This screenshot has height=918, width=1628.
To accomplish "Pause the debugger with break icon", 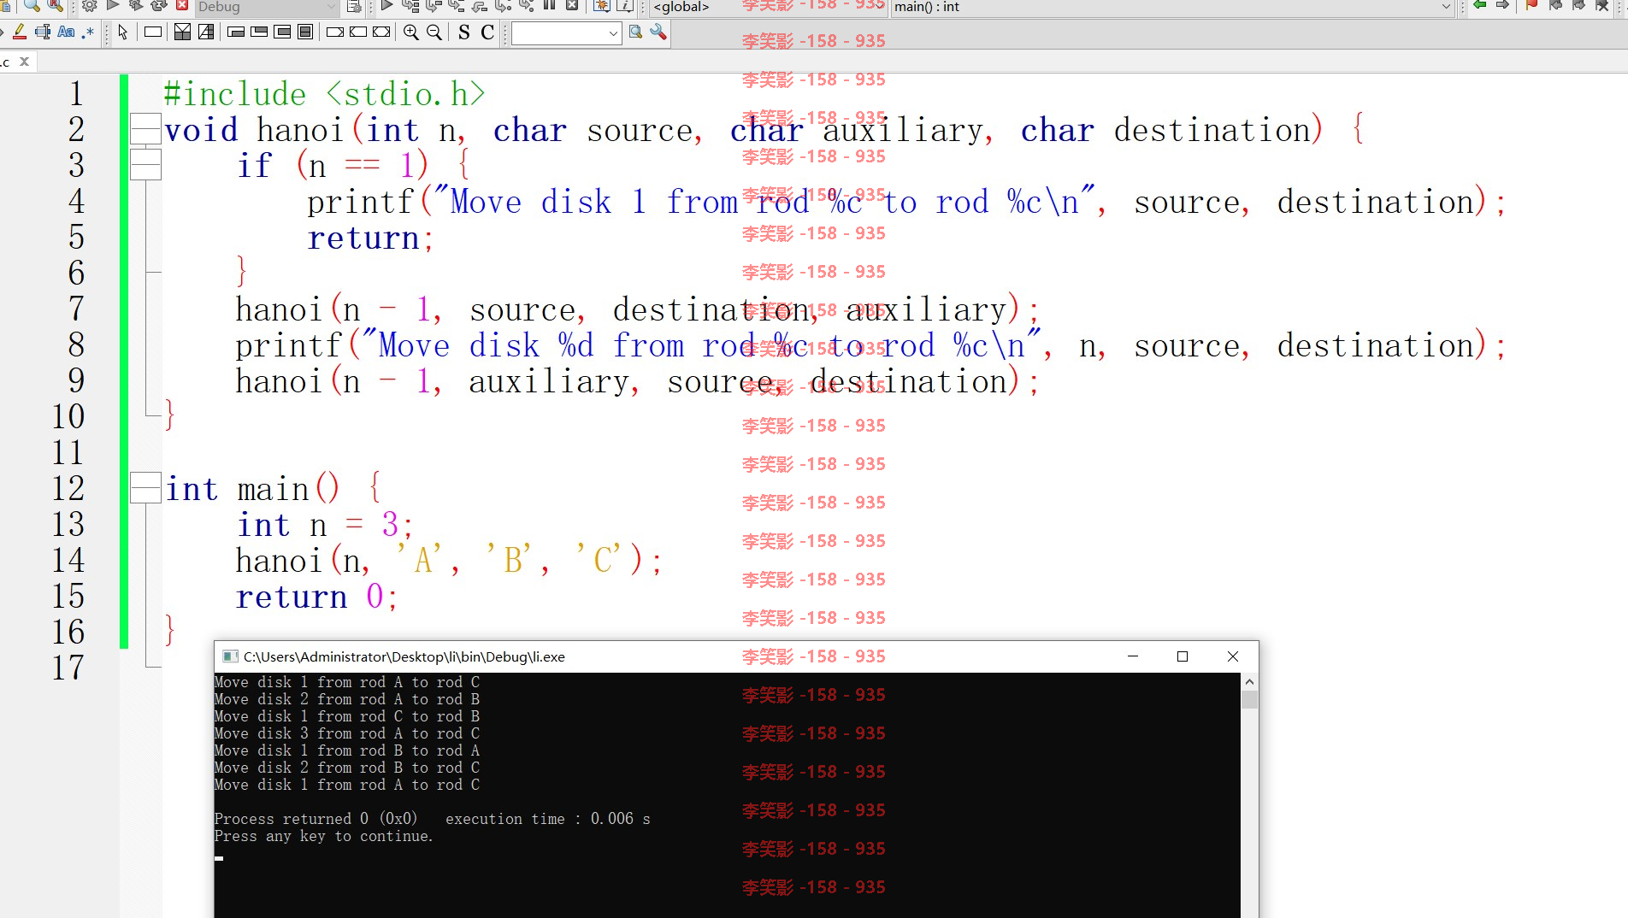I will pos(550,6).
